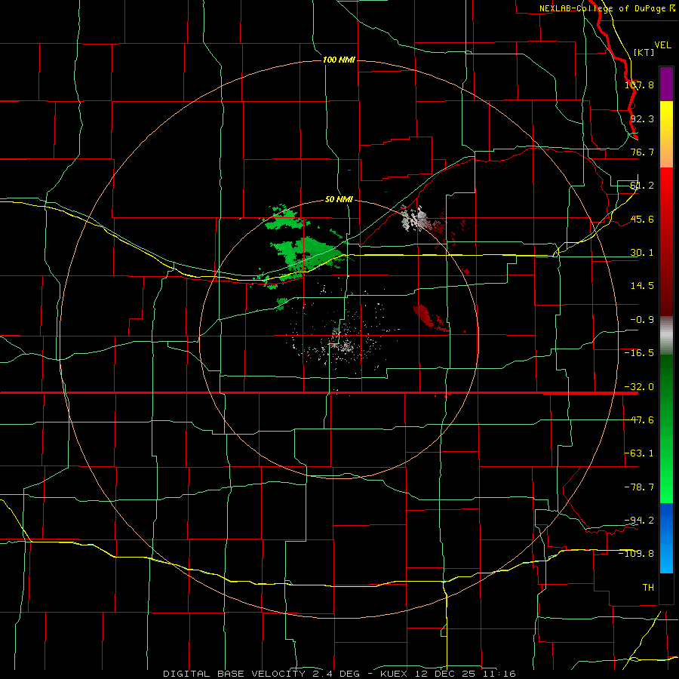
Task: Click the NEXLAB-College of DuPage label
Action: coord(607,8)
